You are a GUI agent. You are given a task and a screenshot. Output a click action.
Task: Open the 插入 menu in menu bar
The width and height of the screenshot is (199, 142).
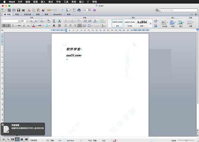(x=43, y=2)
